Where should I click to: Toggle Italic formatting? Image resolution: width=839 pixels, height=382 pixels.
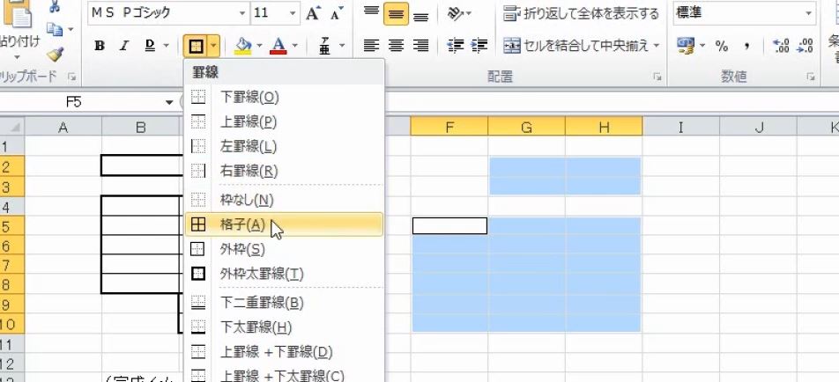[x=124, y=46]
